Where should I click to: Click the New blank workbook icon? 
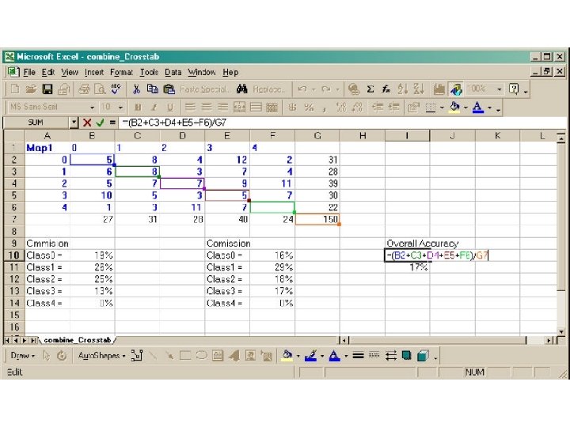(15, 89)
